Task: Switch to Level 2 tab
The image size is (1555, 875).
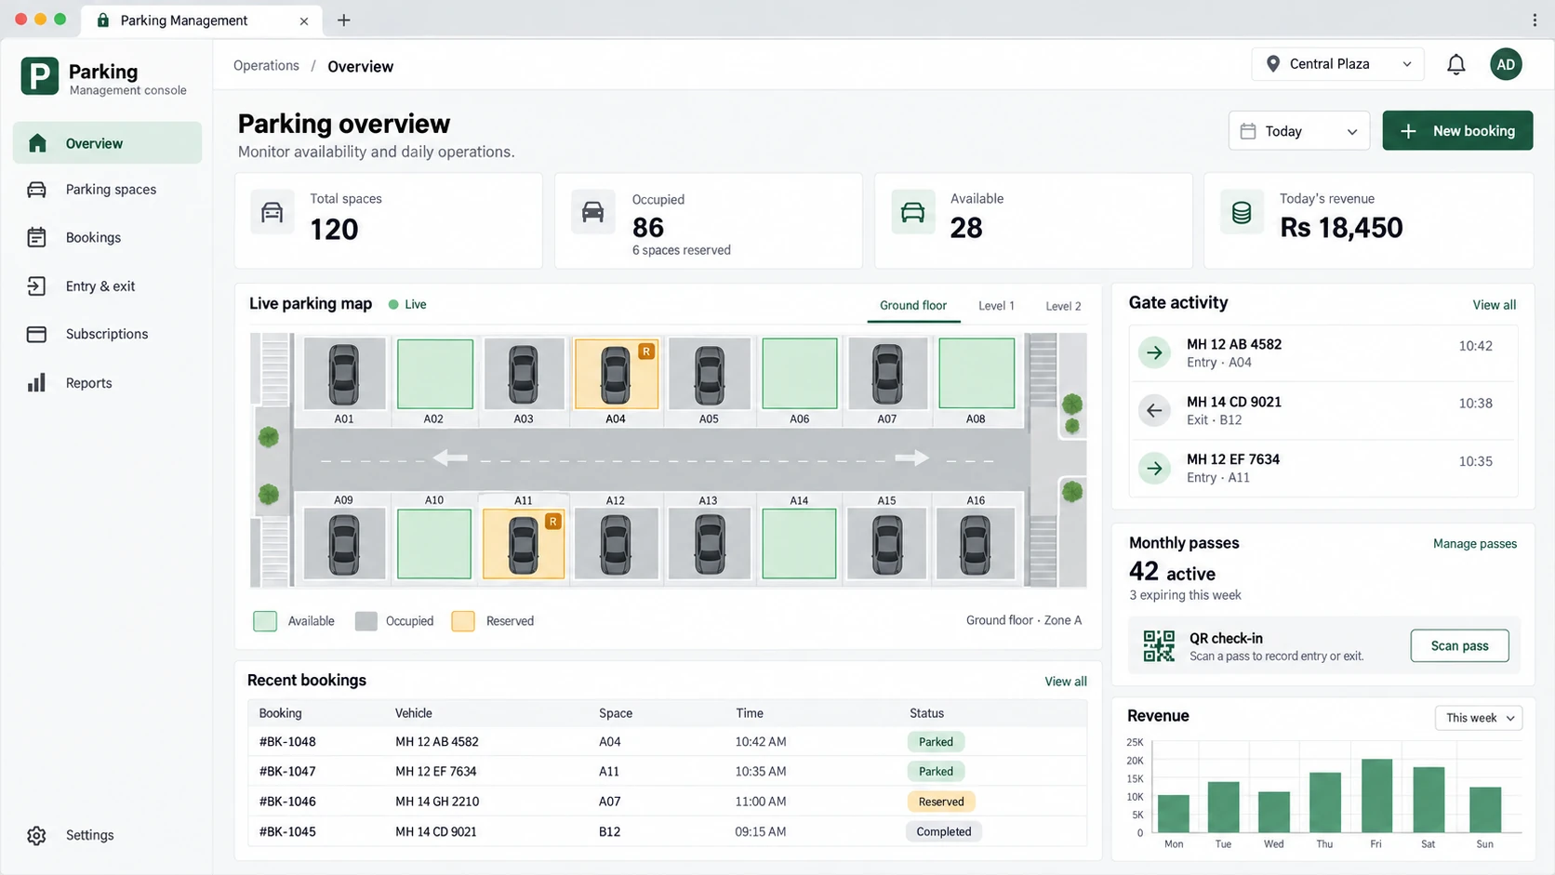Action: click(x=1063, y=306)
